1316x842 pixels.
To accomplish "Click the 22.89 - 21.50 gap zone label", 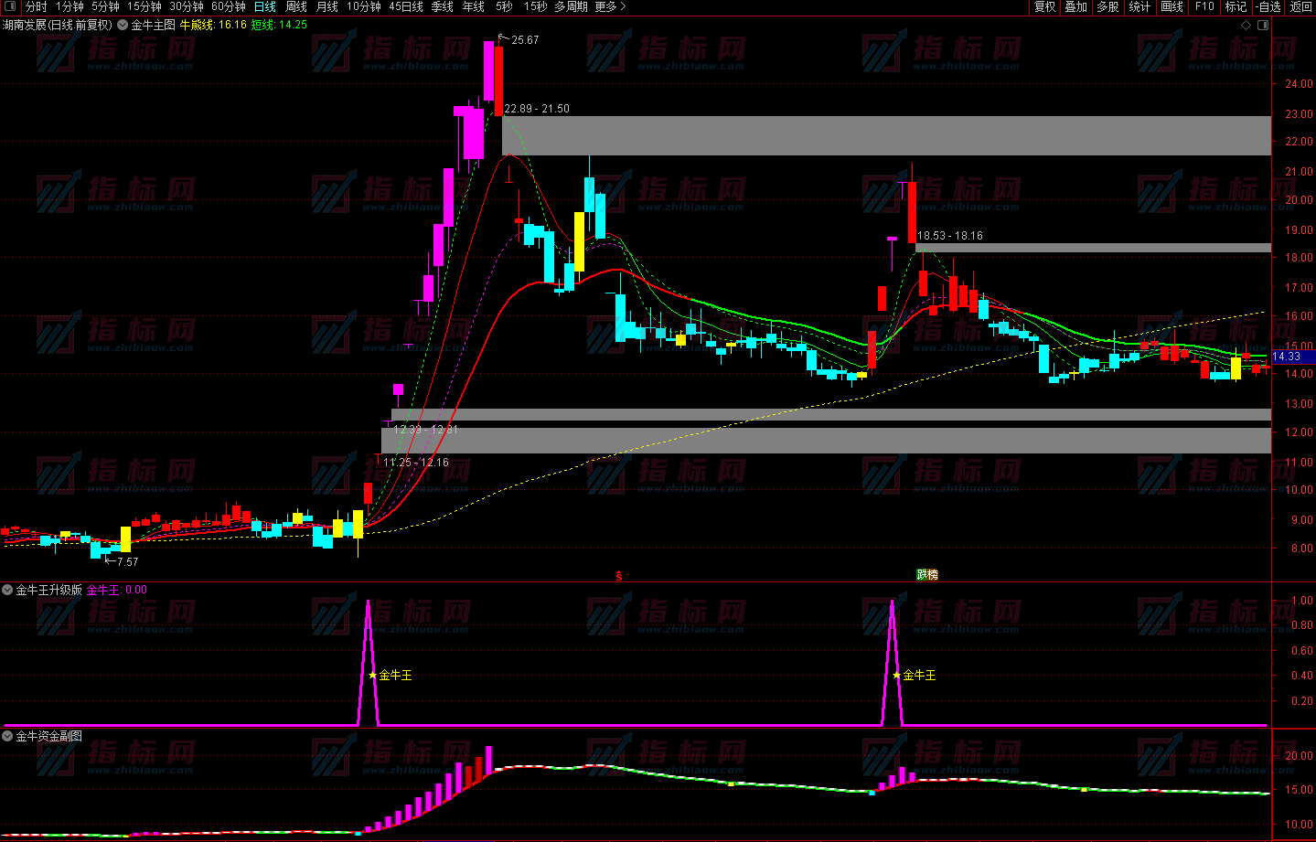I will click(537, 109).
